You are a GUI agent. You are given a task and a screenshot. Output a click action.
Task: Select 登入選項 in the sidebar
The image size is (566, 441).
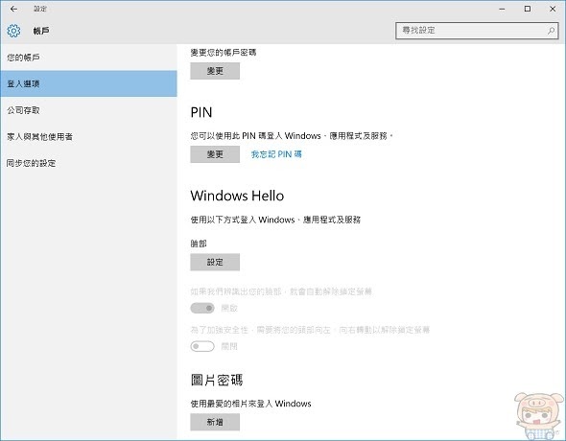(x=88, y=83)
